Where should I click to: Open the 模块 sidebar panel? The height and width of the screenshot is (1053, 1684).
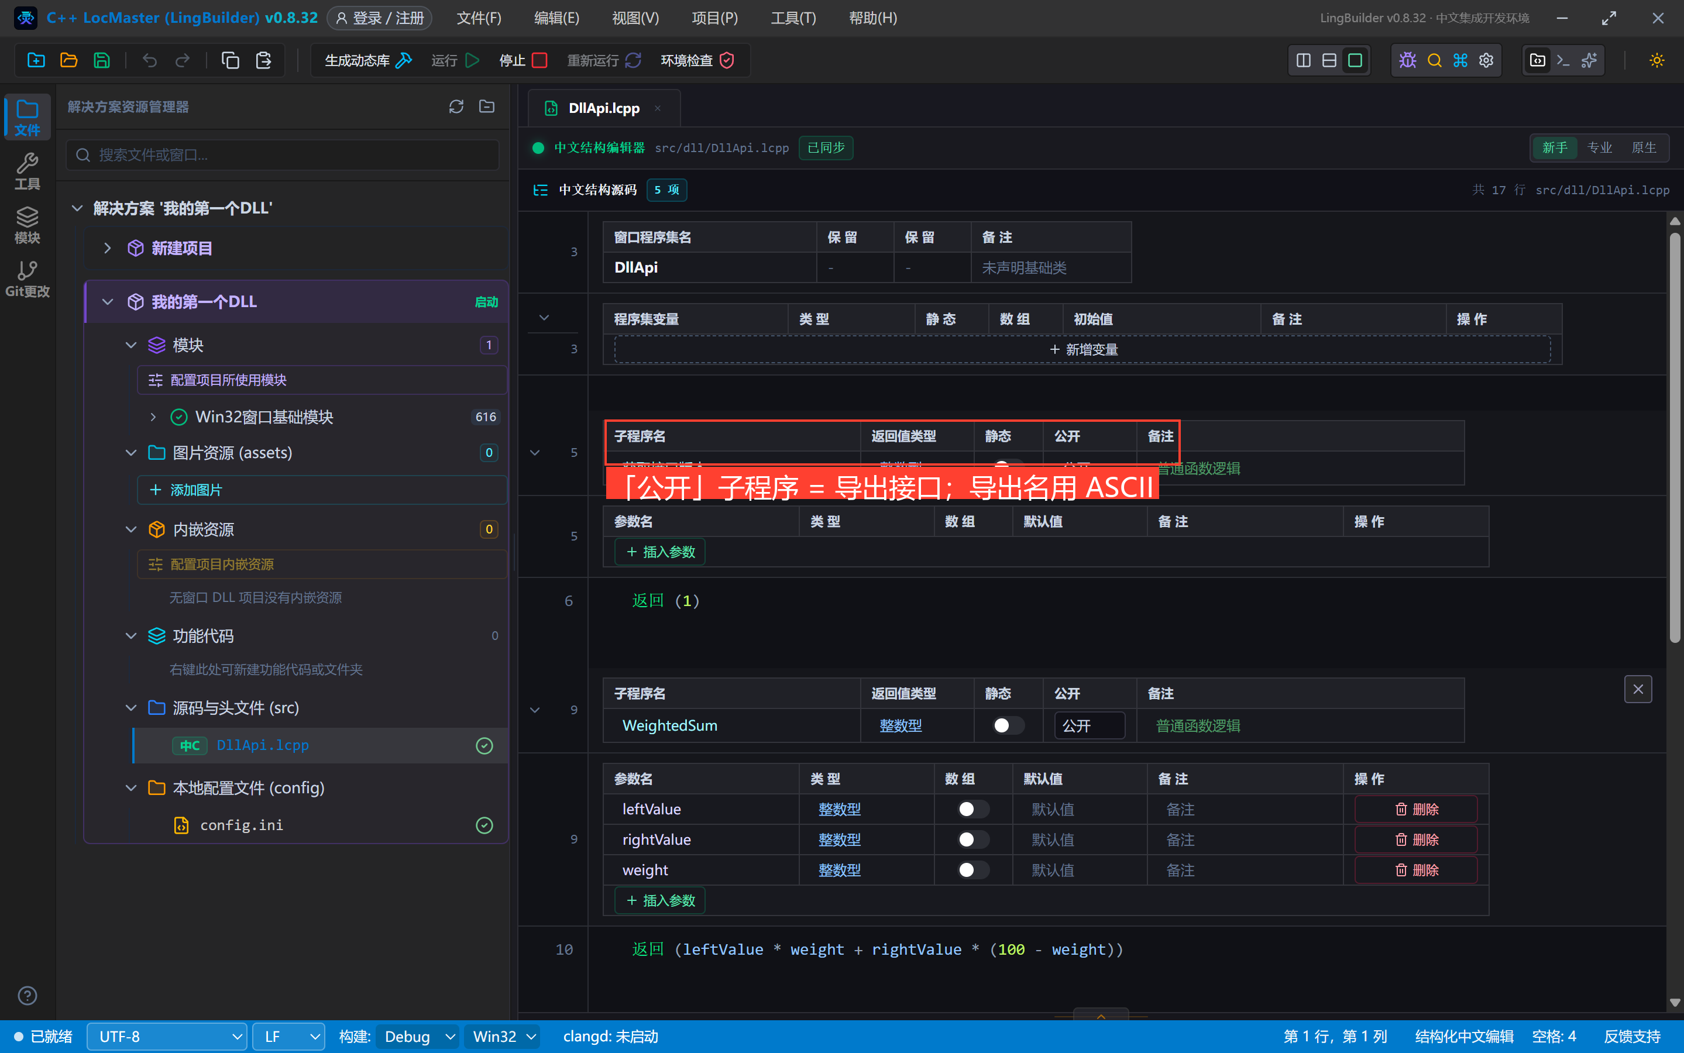coord(27,225)
